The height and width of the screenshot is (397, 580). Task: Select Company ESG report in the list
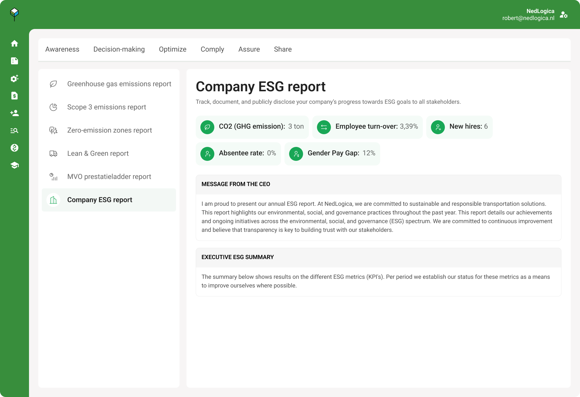click(109, 200)
